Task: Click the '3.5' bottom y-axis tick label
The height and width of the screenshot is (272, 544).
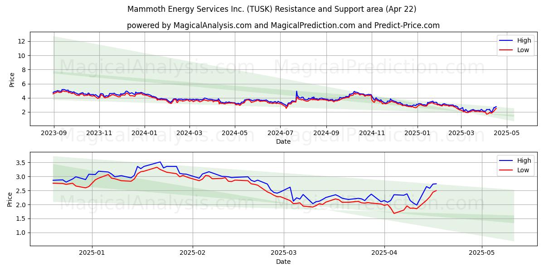Action: 22,162
